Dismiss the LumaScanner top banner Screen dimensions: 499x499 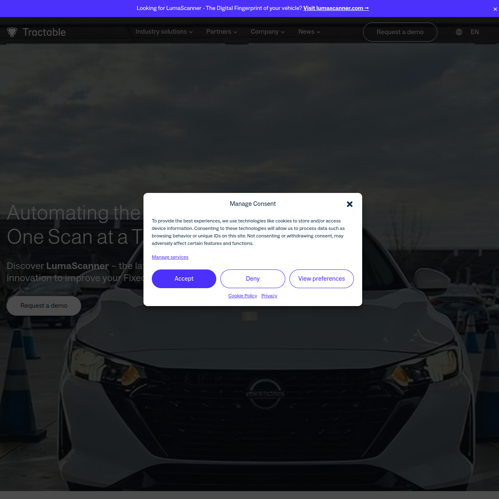[x=495, y=9]
